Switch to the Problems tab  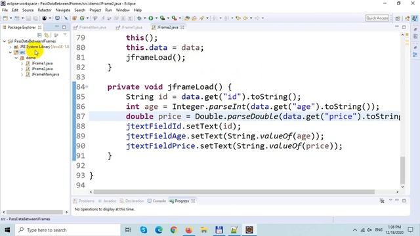84,201
